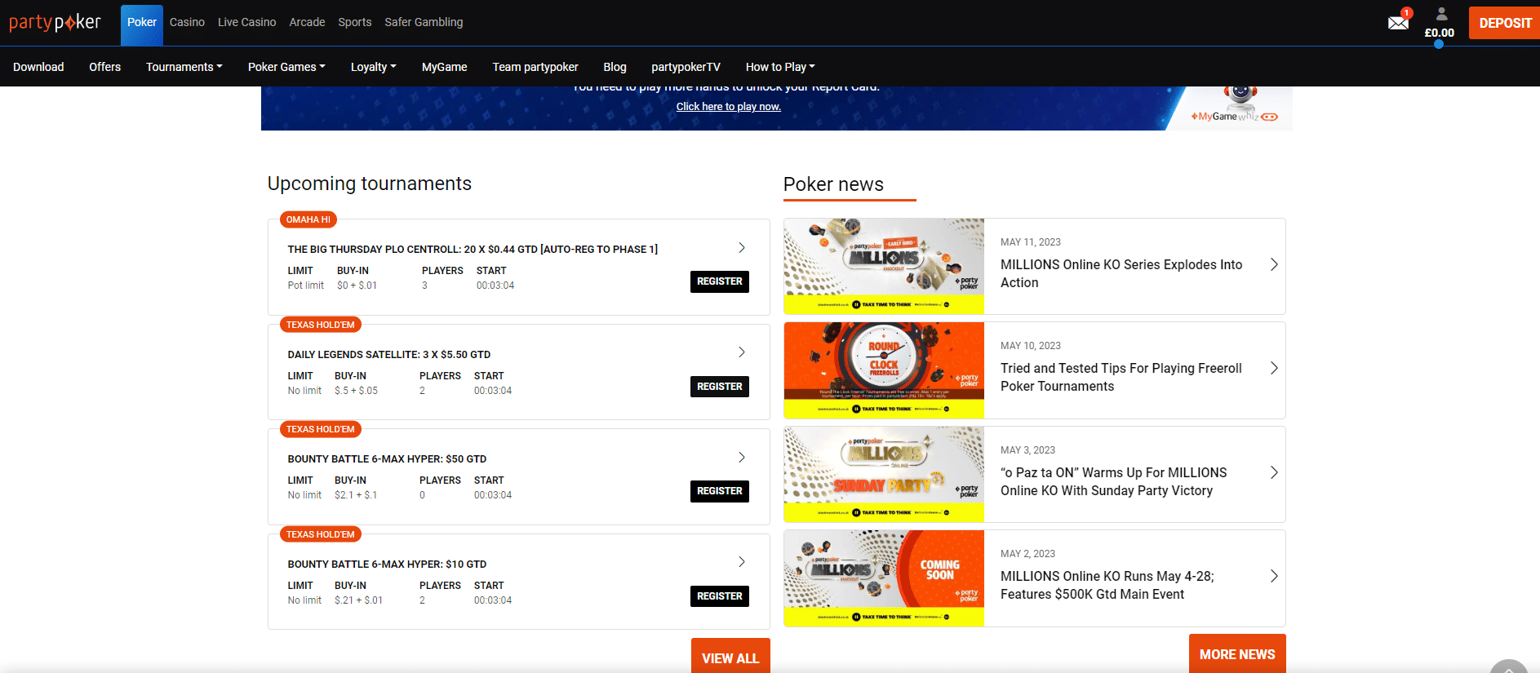The image size is (1540, 673).
Task: Expand the Poker Games dropdown menu
Action: [286, 67]
